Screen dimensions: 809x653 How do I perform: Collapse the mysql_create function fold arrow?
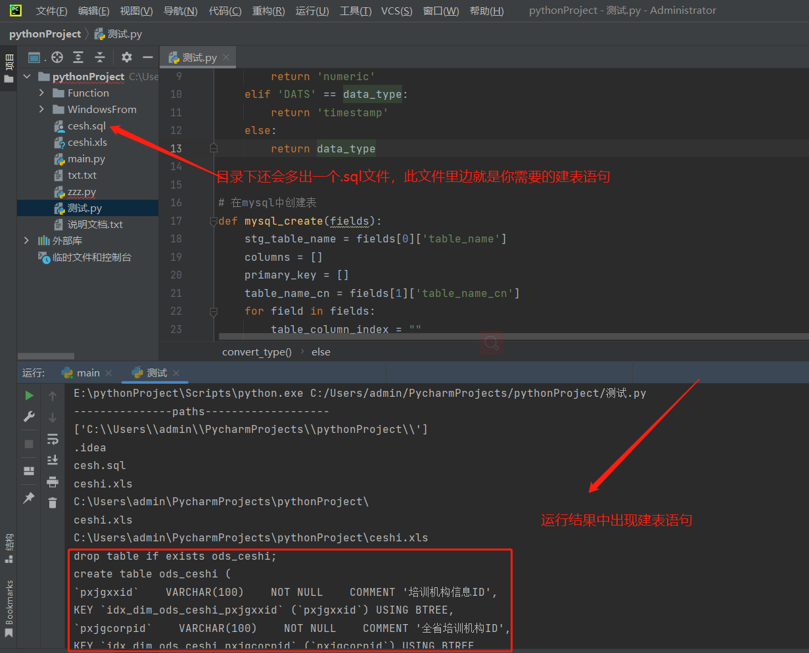(x=214, y=221)
